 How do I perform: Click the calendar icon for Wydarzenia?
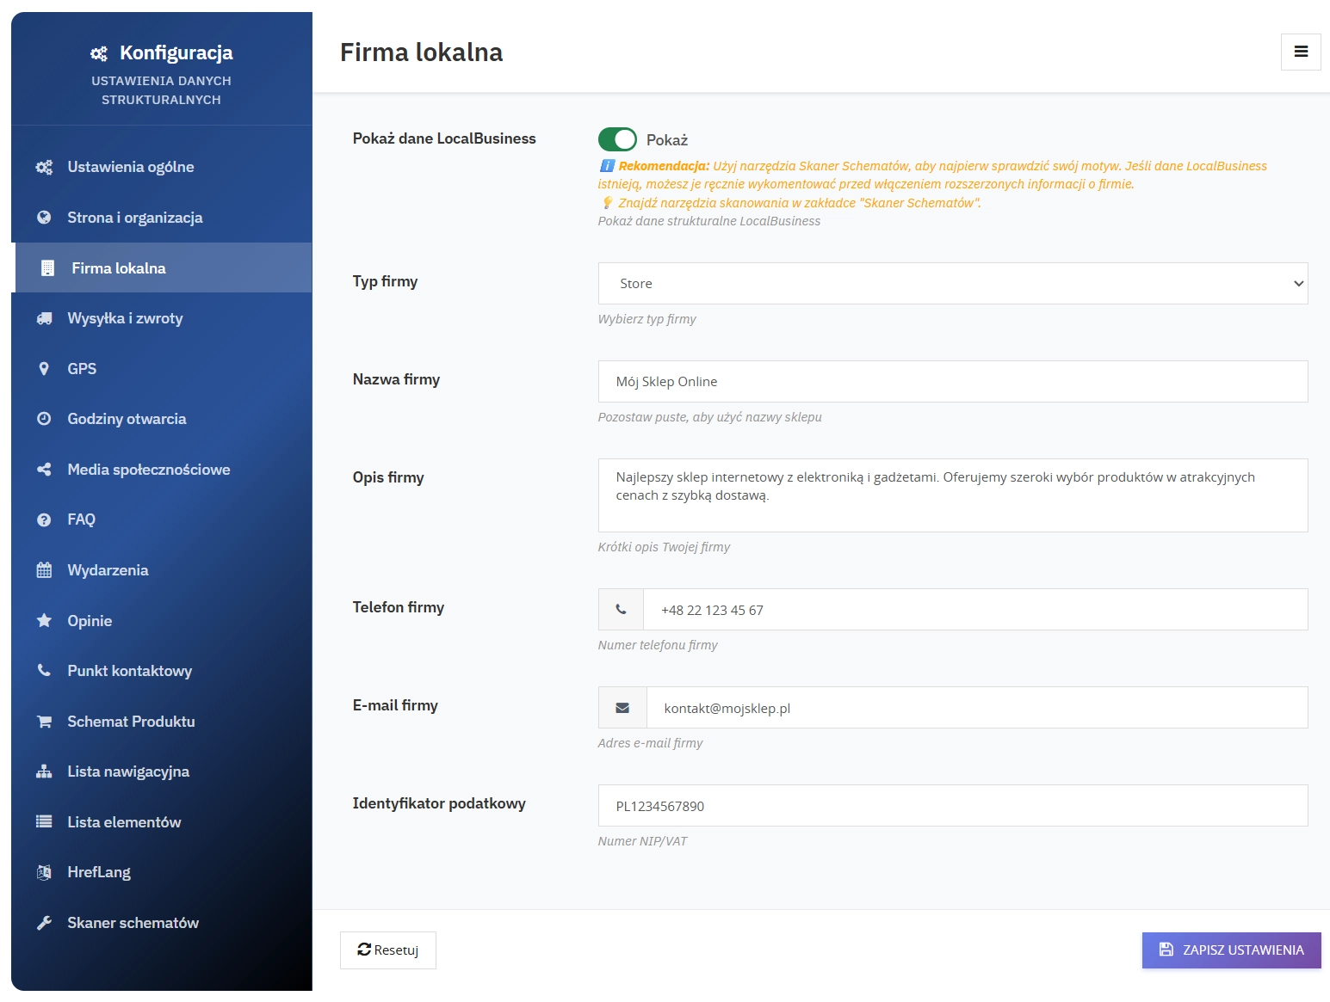point(44,570)
